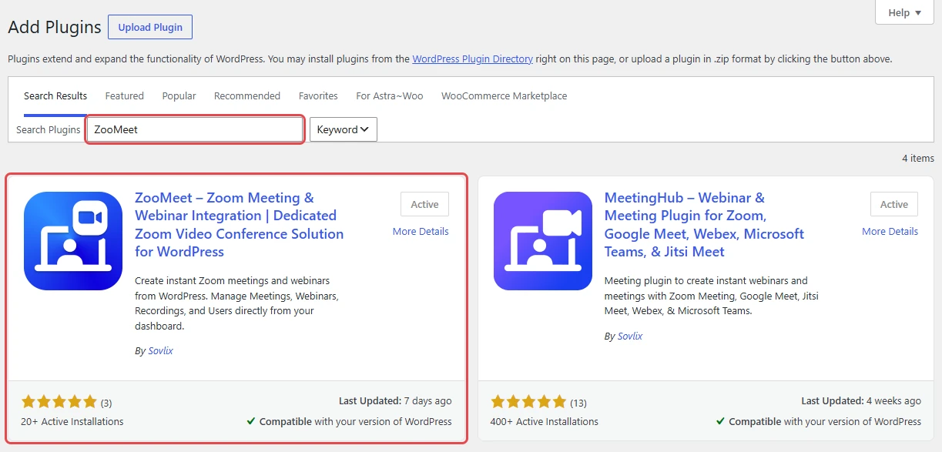Viewport: 942px width, 452px height.
Task: Click the (13) rating count on MeetingHub
Action: click(x=578, y=403)
